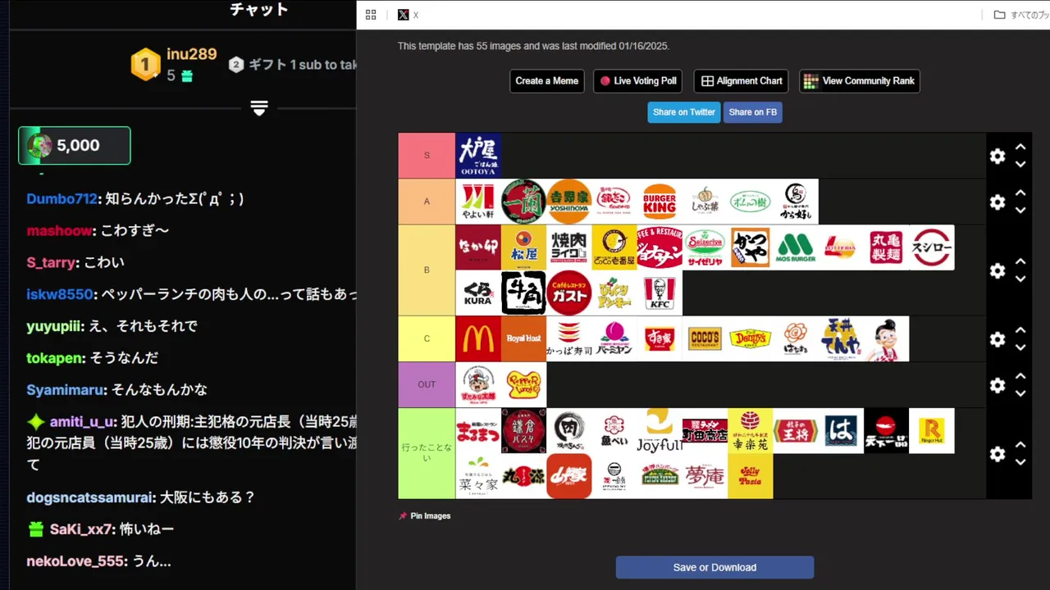1050x590 pixels.
Task: Open the 5,000 channel points reward
Action: (x=75, y=146)
